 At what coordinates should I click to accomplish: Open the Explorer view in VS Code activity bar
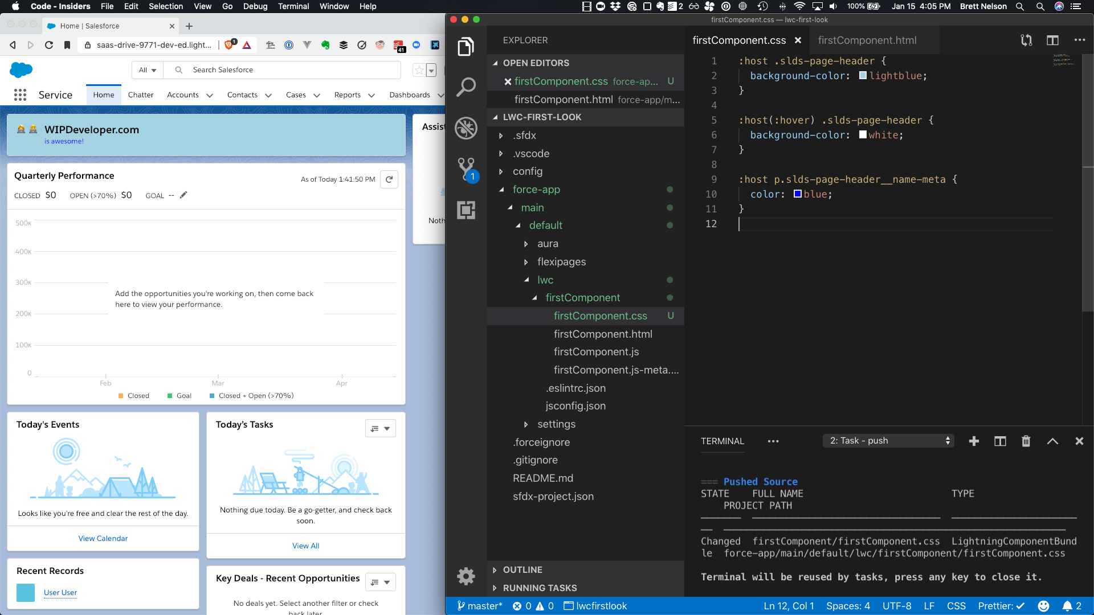click(x=466, y=47)
